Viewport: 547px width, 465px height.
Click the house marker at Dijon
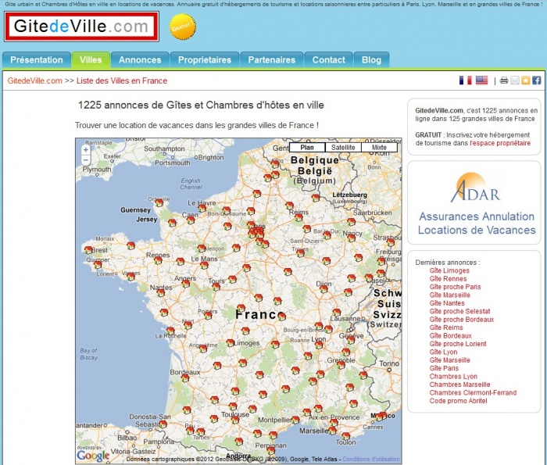point(324,289)
